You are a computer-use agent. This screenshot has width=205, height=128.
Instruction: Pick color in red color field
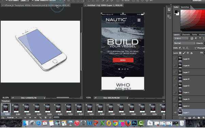[x=193, y=21]
